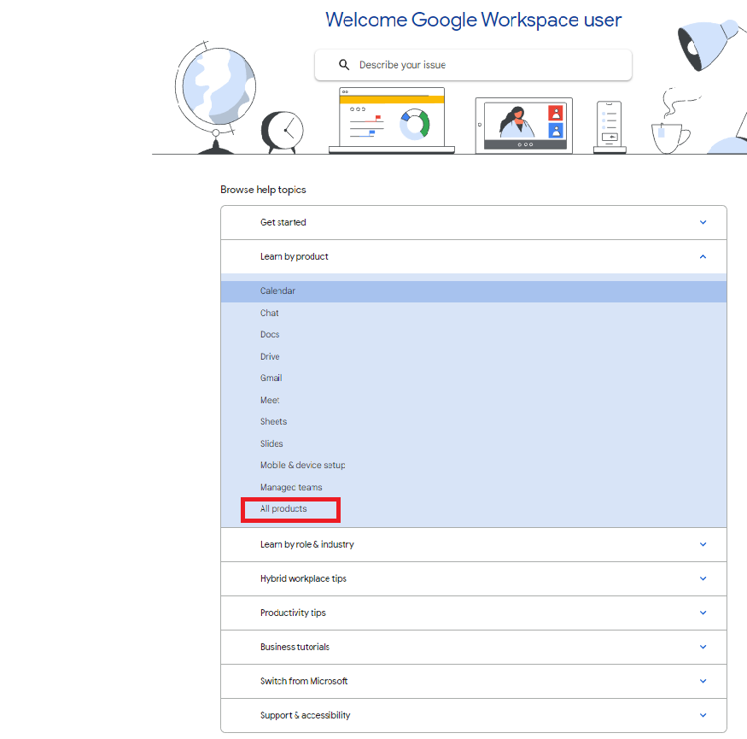Select the All products link
The height and width of the screenshot is (739, 747).
283,508
